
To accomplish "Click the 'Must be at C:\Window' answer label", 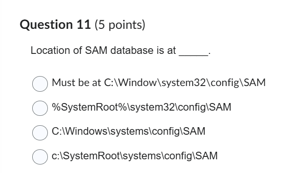I will [159, 83].
